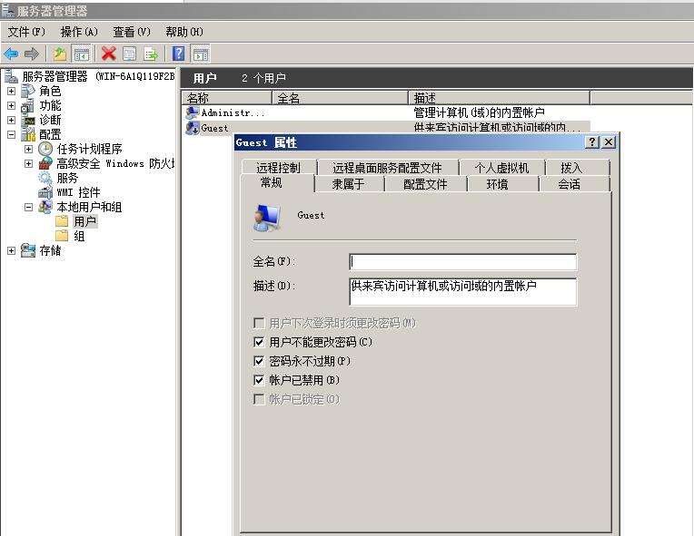
Task: Click the Configuration (配置) tree icon
Action: tap(28, 134)
